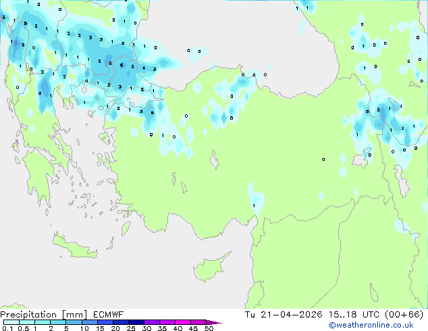Select the 5–10 mm legend color swatch

pos(74,322)
